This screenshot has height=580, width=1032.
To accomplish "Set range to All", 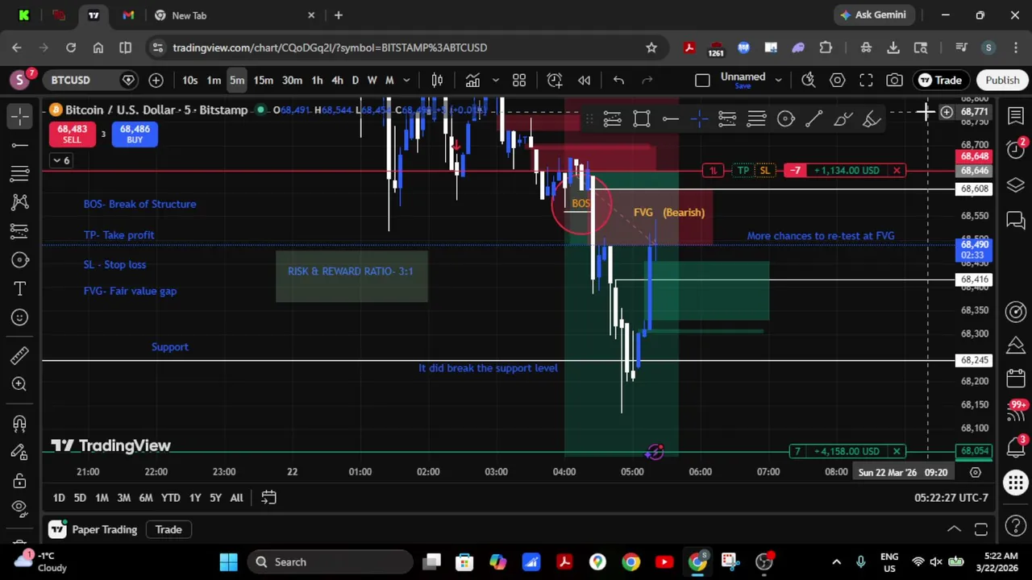I will (236, 498).
